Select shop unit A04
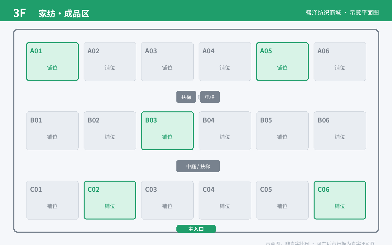This screenshot has width=392, height=245. (225, 61)
